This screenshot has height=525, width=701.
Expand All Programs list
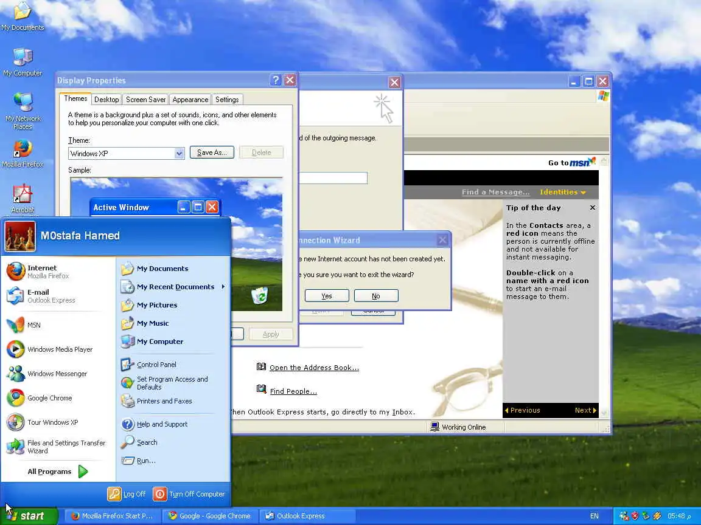tap(57, 472)
